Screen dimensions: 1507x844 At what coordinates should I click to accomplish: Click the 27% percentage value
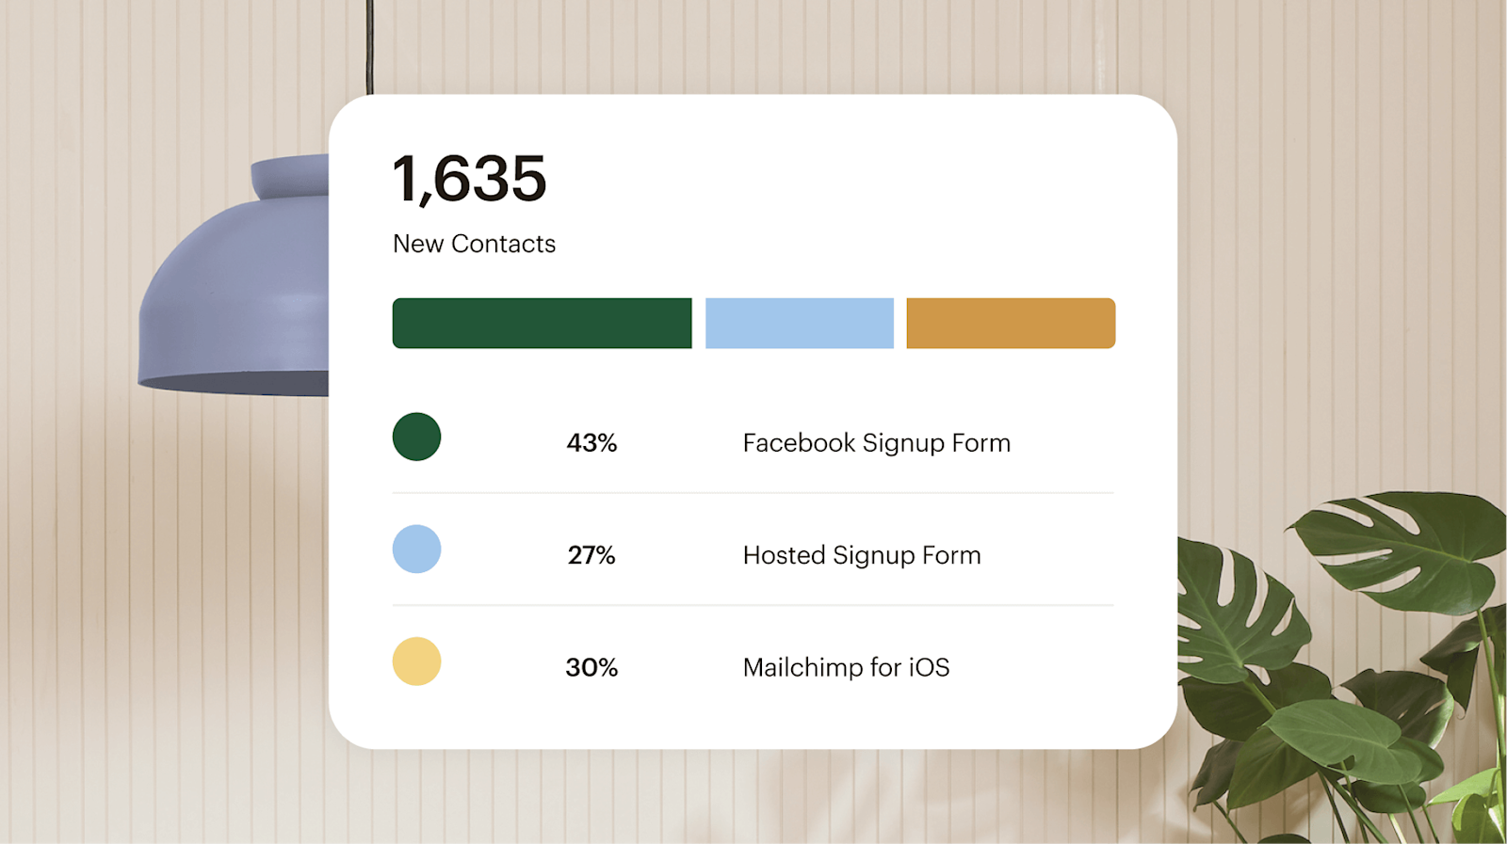tap(591, 555)
